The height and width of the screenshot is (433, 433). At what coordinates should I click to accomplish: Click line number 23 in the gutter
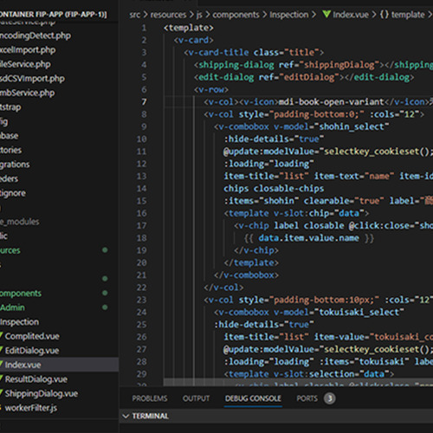[141, 300]
